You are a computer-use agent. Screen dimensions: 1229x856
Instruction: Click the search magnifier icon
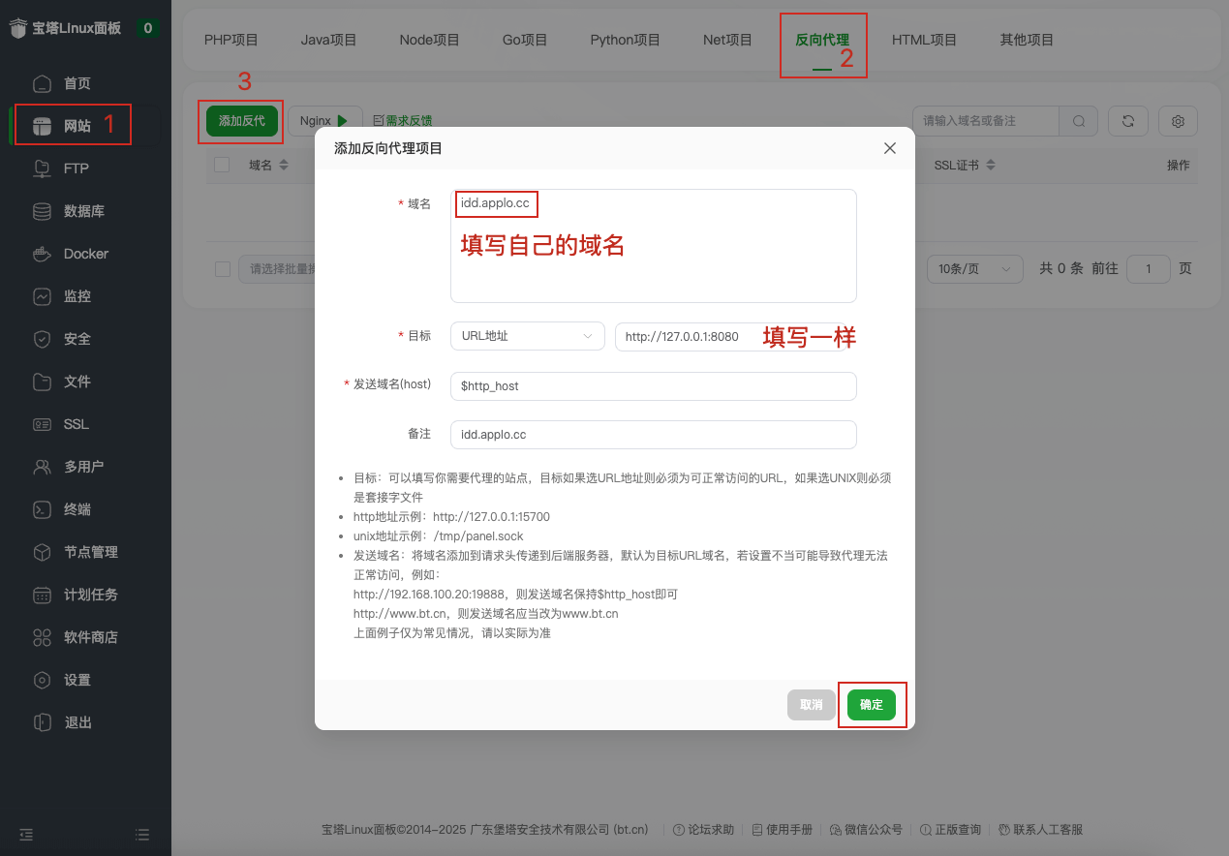(x=1079, y=121)
